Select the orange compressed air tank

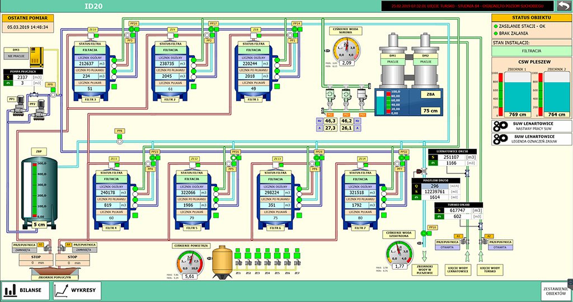pyautogui.click(x=222, y=262)
